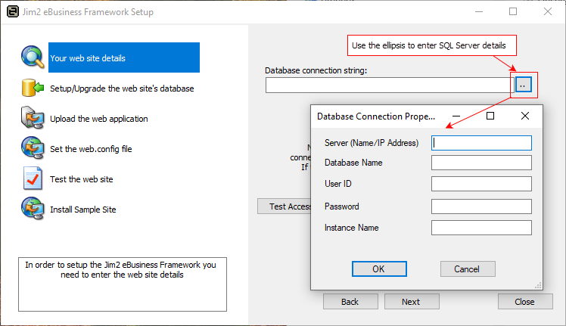Click the Install Sample Site icon
The height and width of the screenshot is (326, 566).
click(33, 209)
